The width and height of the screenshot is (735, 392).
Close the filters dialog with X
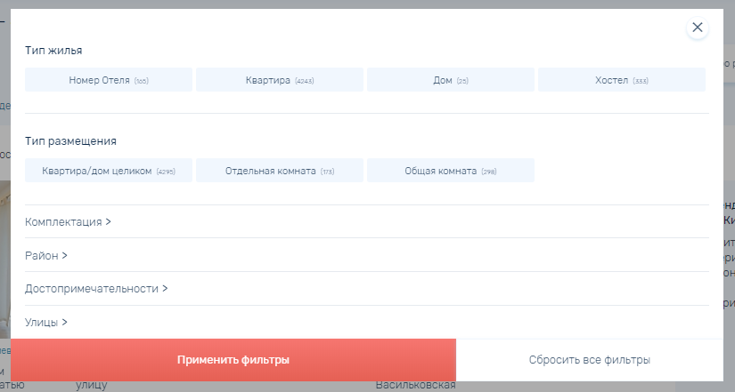(697, 28)
